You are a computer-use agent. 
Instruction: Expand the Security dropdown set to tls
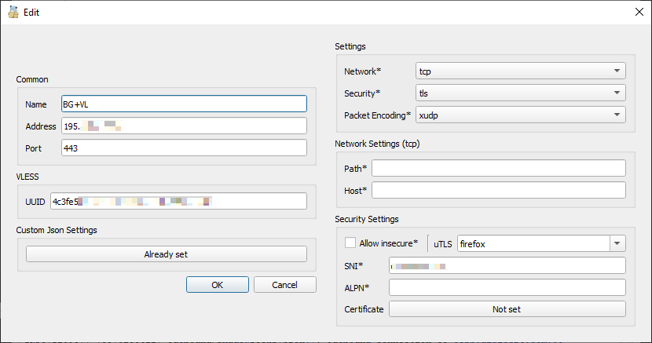pyautogui.click(x=520, y=93)
